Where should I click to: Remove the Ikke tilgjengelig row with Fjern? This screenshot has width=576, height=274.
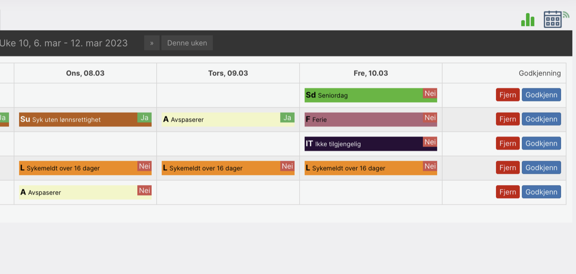508,143
